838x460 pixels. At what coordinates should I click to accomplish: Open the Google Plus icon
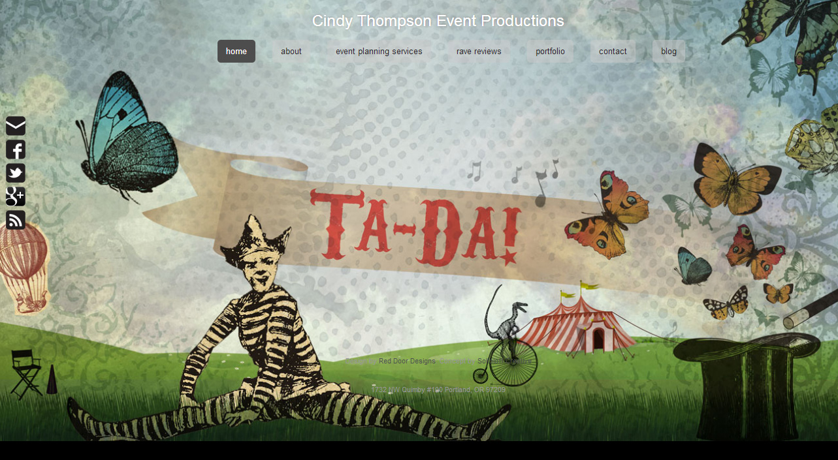pos(16,196)
